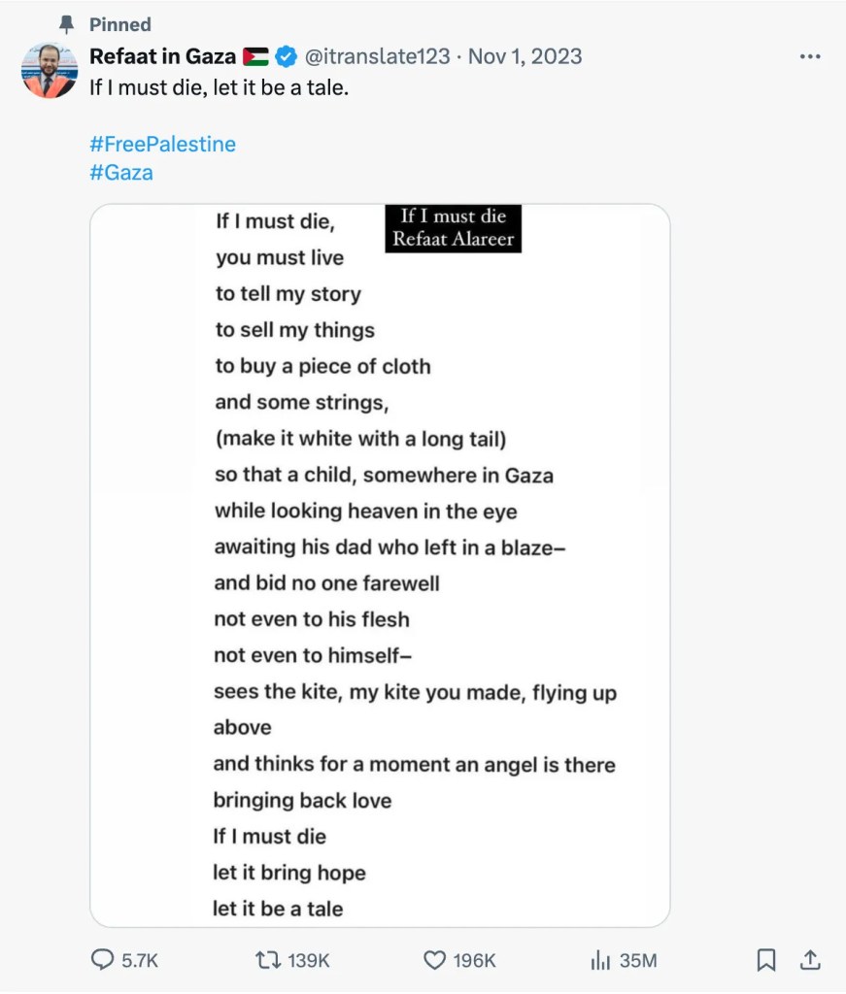Click the Nov 1, 2023 timestamp

tap(525, 56)
